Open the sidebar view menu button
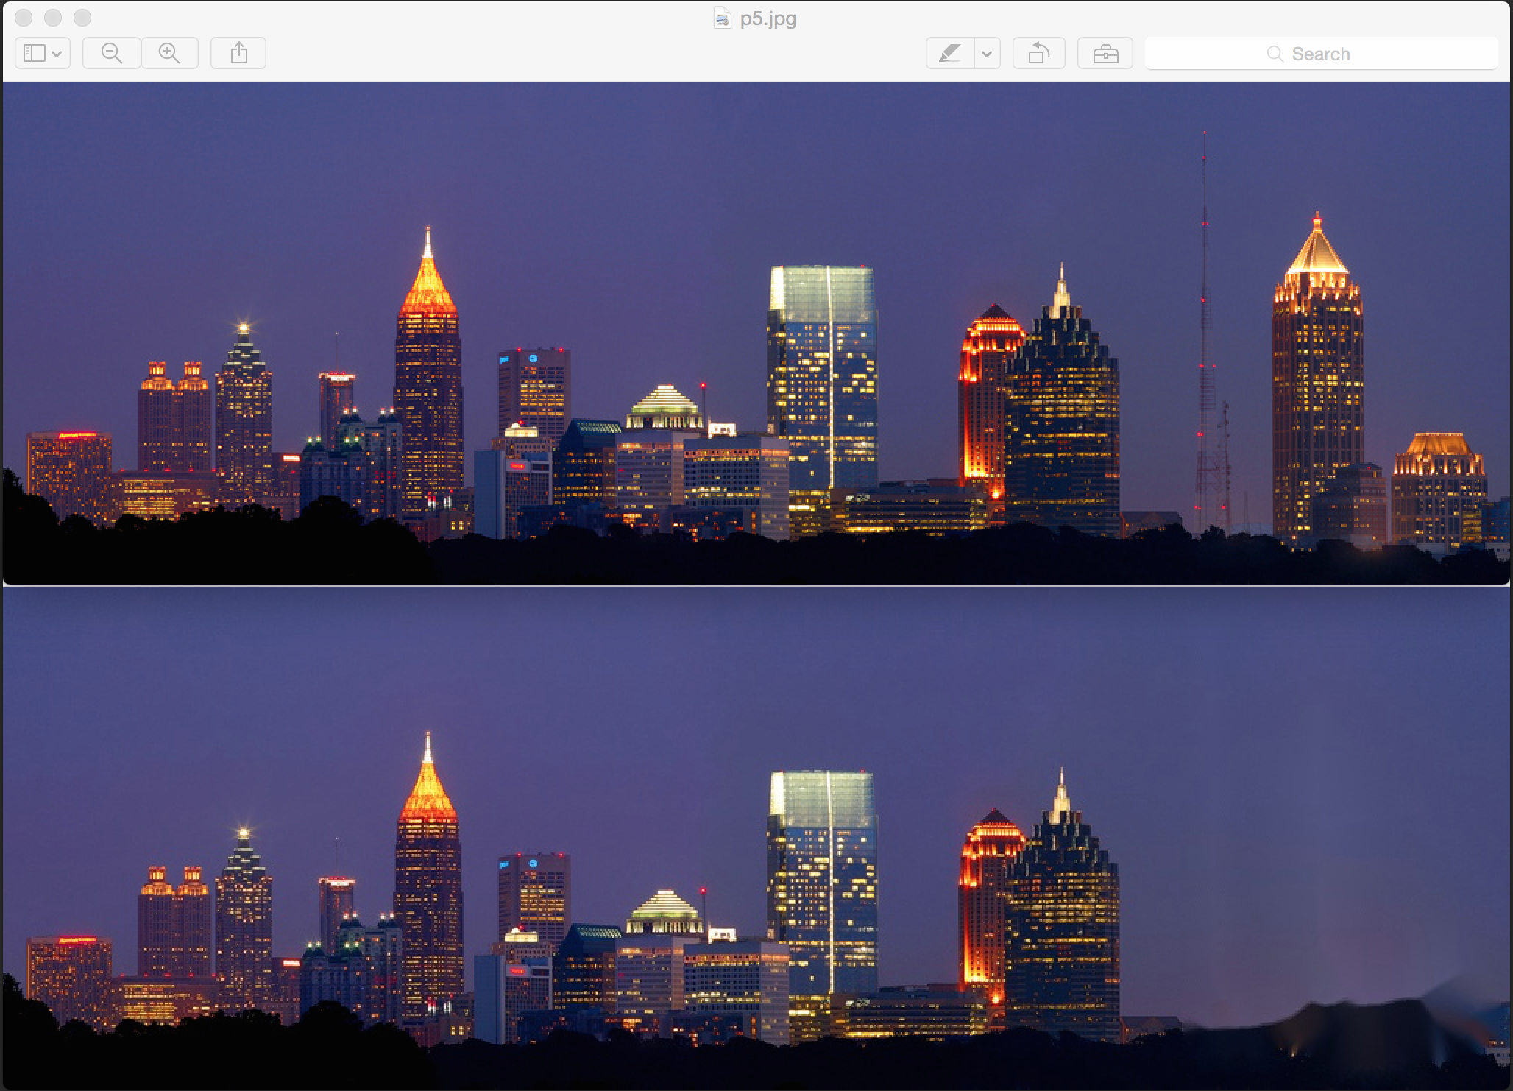 [x=42, y=53]
